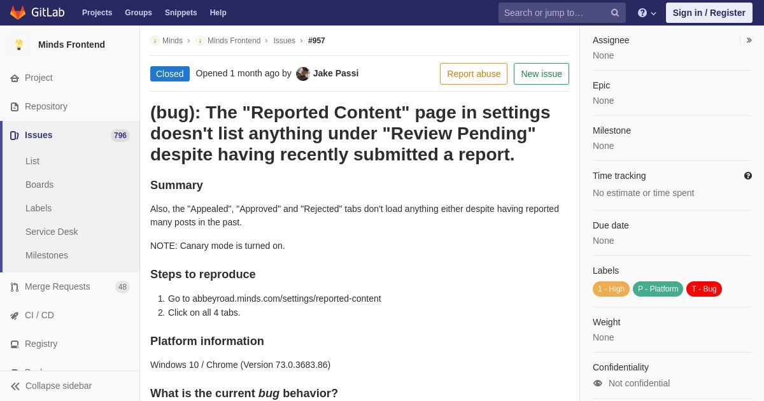This screenshot has width=764, height=401.
Task: Click the collapse sidebar double-chevron icon
Action: point(15,386)
